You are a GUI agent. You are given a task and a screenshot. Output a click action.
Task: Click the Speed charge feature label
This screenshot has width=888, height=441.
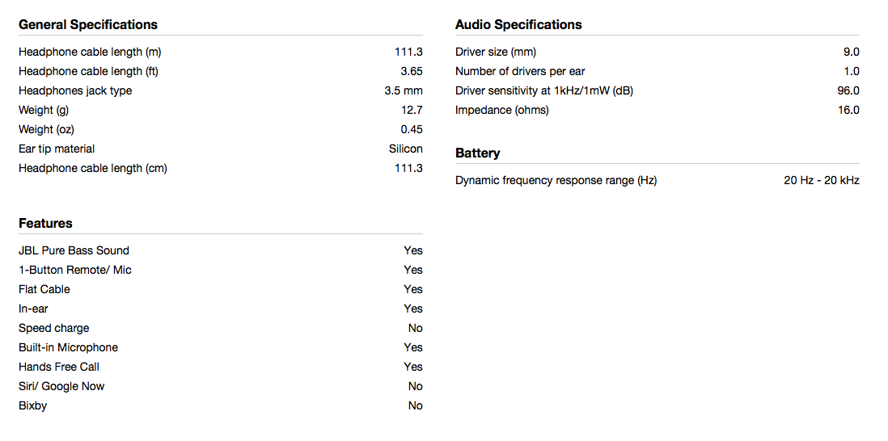pos(54,328)
